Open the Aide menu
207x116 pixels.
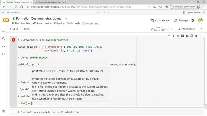click(78, 23)
